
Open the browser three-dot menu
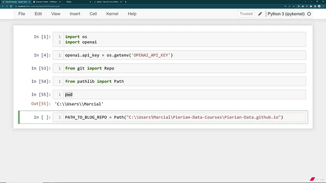323,6
